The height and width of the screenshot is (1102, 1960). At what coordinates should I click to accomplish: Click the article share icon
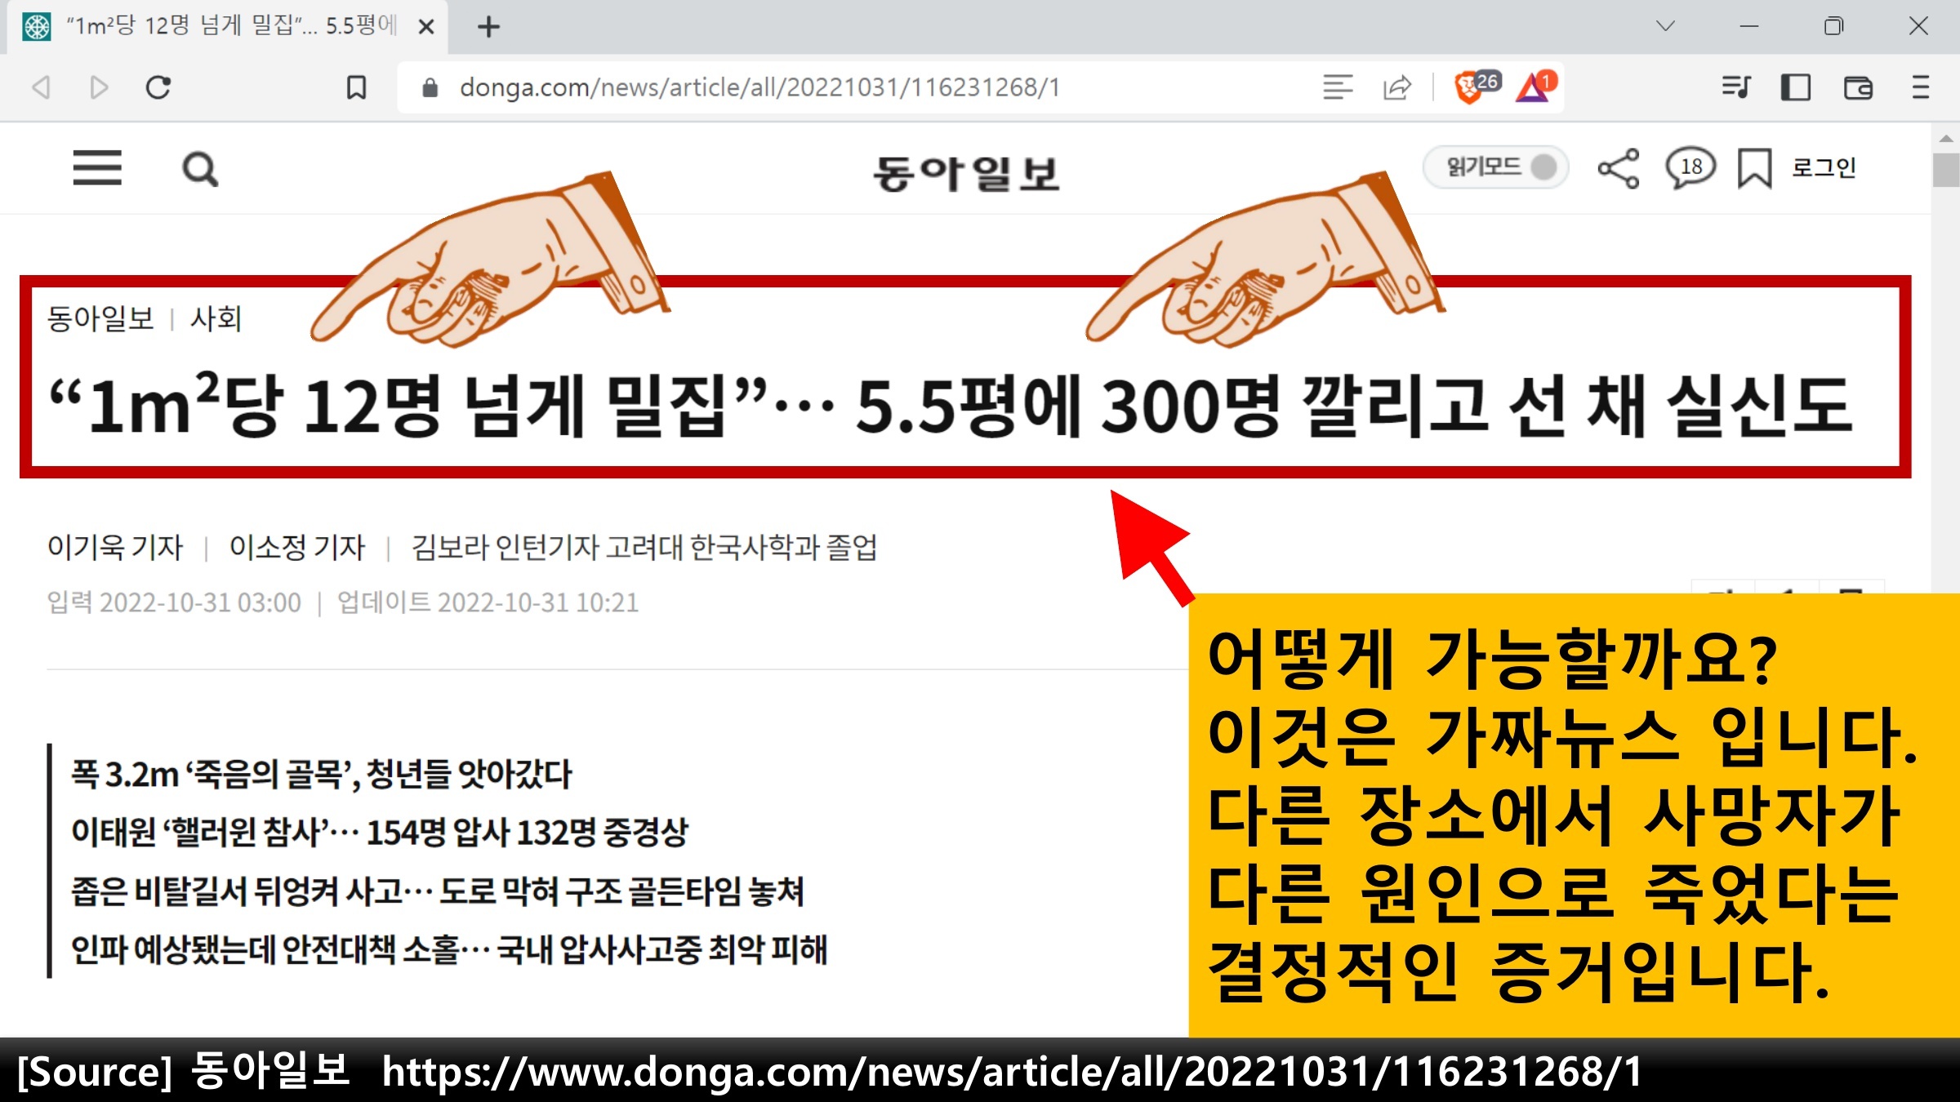pos(1618,169)
